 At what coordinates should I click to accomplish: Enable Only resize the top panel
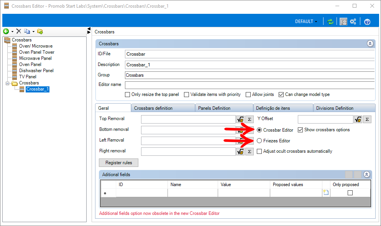tap(127, 95)
